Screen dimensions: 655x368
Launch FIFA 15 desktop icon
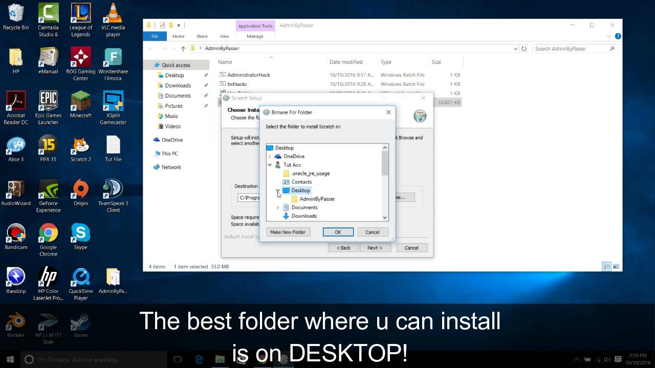click(x=48, y=149)
